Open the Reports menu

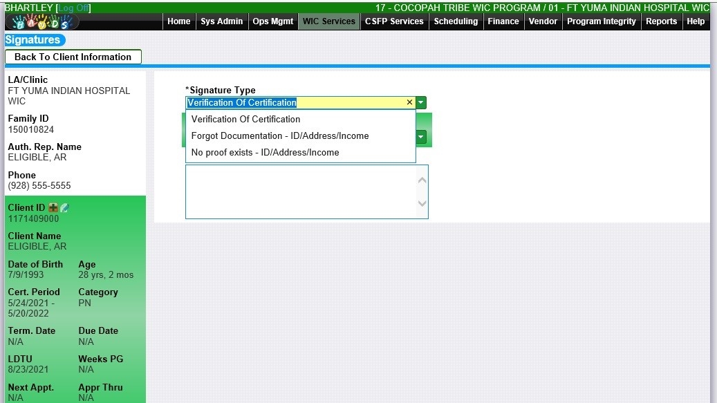[x=661, y=21]
